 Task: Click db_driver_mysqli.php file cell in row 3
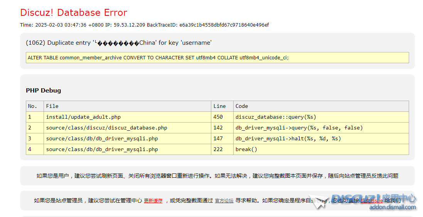click(x=127, y=138)
